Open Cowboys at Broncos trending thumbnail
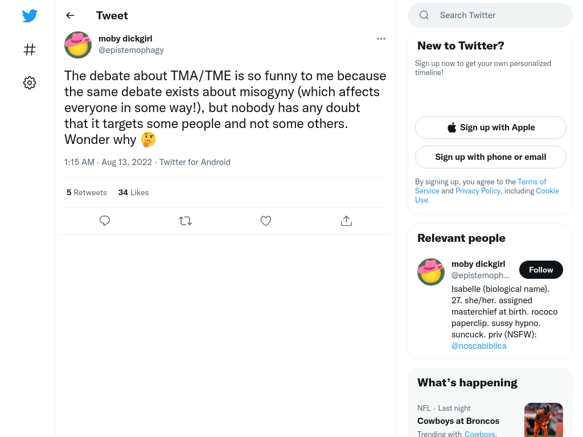This screenshot has height=437, width=583. coord(543,420)
